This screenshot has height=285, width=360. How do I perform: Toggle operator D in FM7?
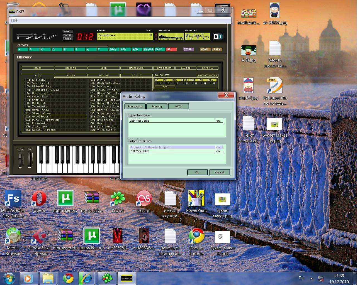tap(57, 49)
